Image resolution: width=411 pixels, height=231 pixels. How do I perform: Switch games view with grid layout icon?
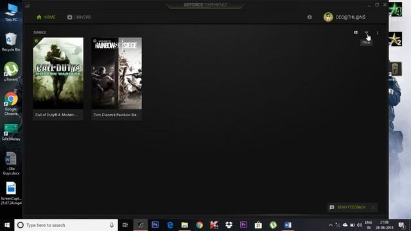[x=356, y=33]
